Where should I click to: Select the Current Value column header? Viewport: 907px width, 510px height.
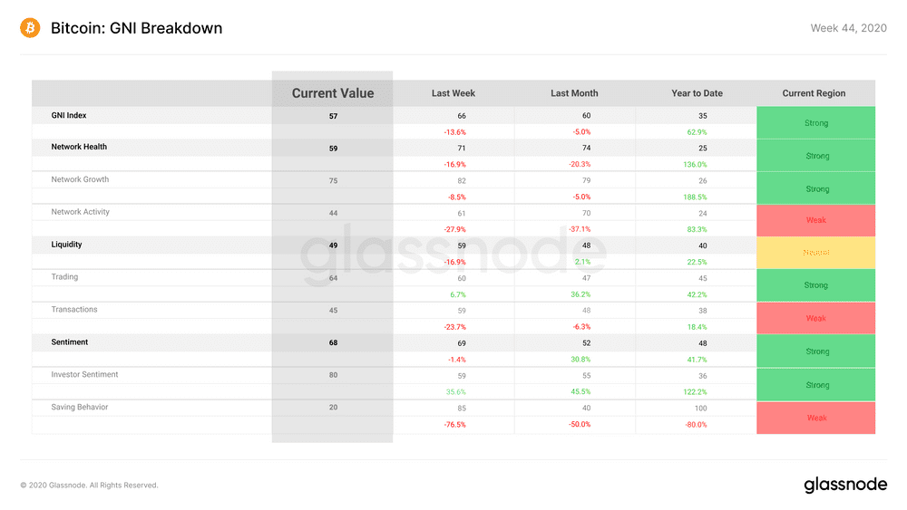tap(333, 93)
